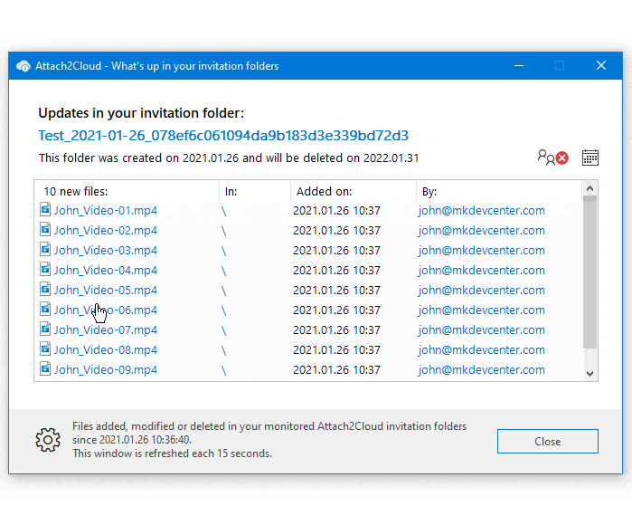Click the folder path backslash for John_Video-01.mp4
The image size is (632, 525).
(x=223, y=211)
